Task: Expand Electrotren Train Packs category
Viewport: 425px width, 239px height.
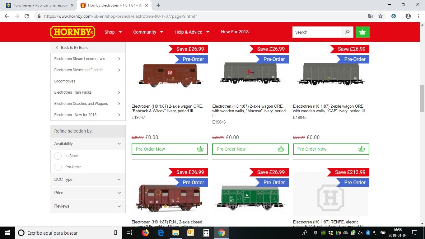Action: 88,92
